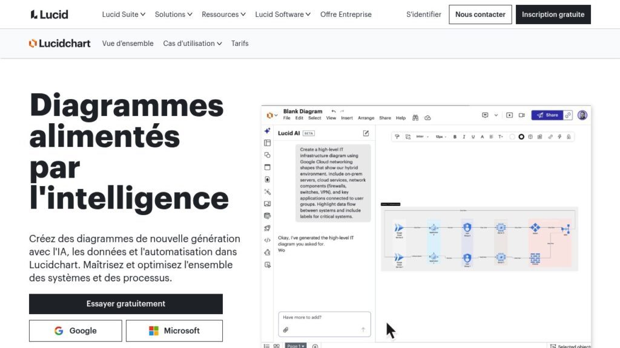Viewport: 620px width, 348px height.
Task: Click the blue Share button in editor
Action: click(547, 115)
